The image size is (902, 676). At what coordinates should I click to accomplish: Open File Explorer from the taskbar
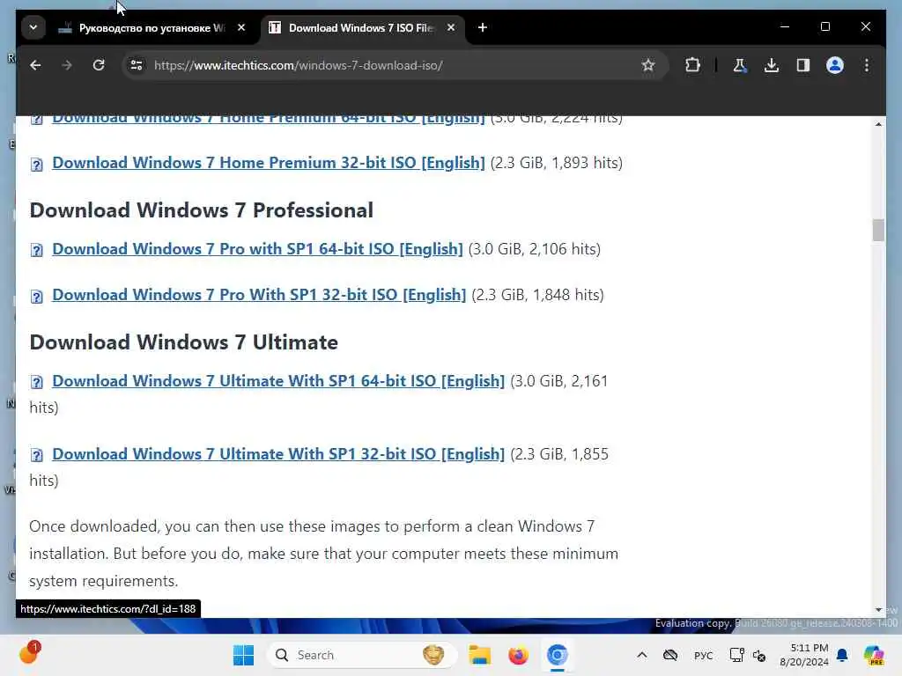[x=479, y=655]
